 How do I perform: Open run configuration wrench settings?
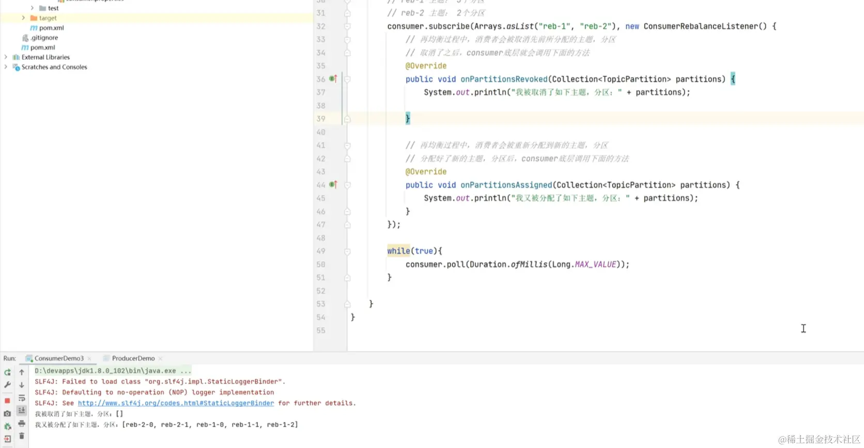click(7, 385)
